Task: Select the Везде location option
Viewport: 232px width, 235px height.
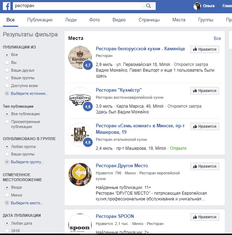Action: click(x=7, y=187)
